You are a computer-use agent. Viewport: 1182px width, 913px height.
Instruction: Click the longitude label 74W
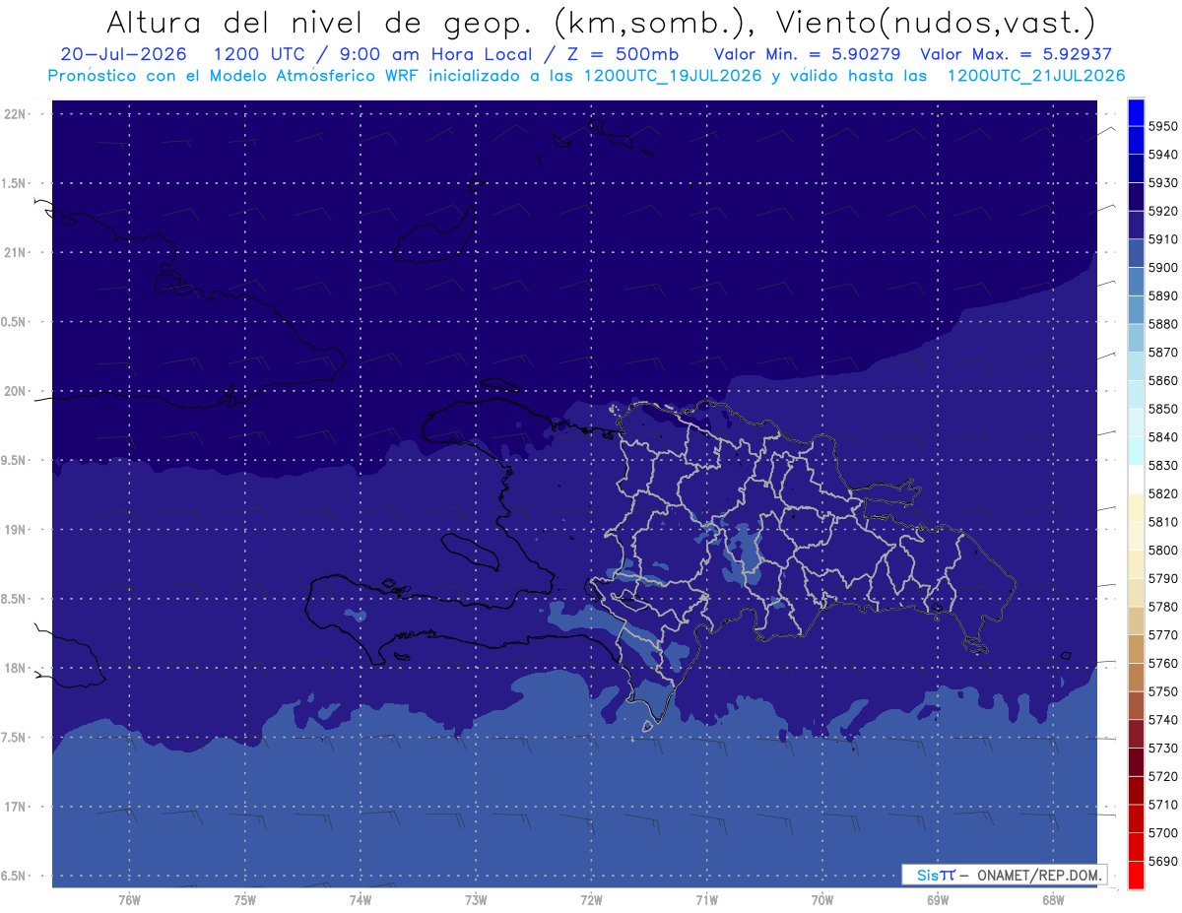coord(361,899)
